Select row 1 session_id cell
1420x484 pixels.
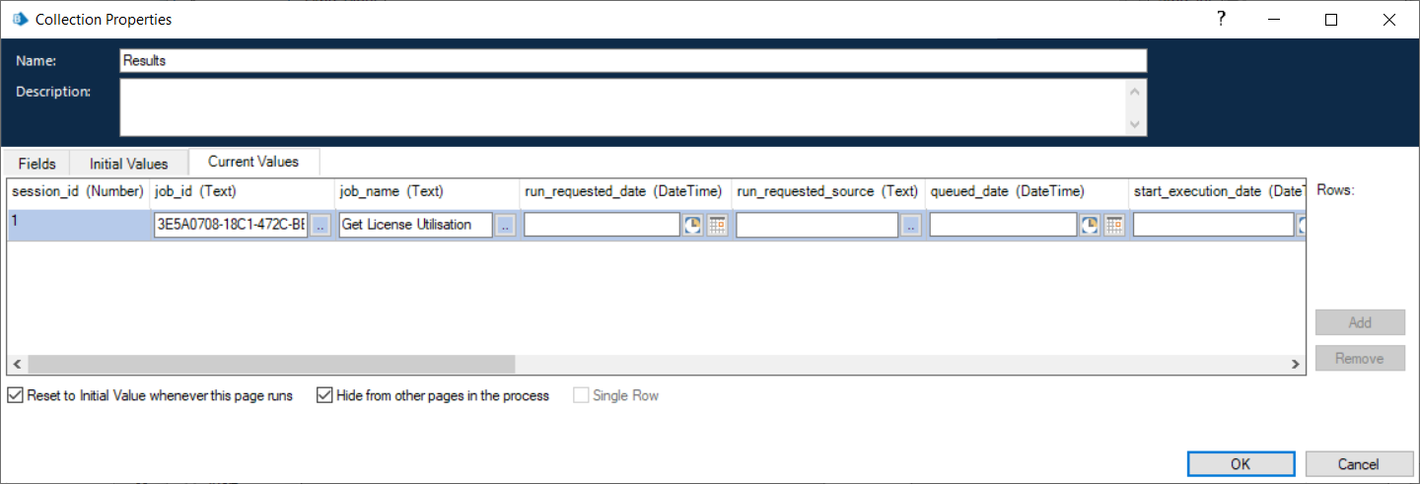click(x=79, y=225)
